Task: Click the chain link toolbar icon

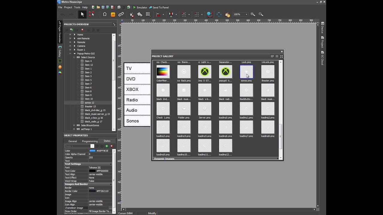Action: coord(121,14)
